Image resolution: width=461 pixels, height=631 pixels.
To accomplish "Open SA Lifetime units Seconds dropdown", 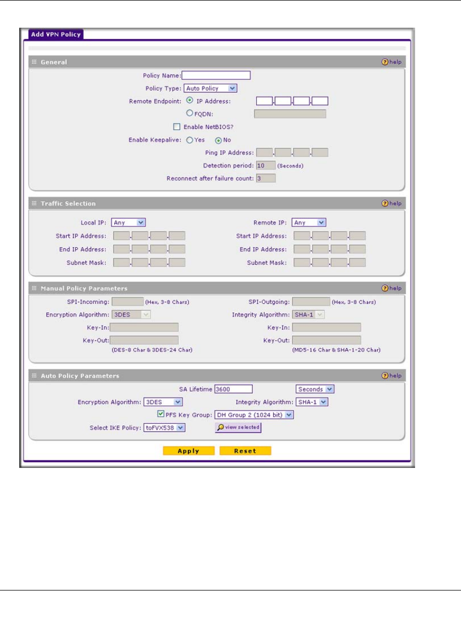I will coord(315,389).
